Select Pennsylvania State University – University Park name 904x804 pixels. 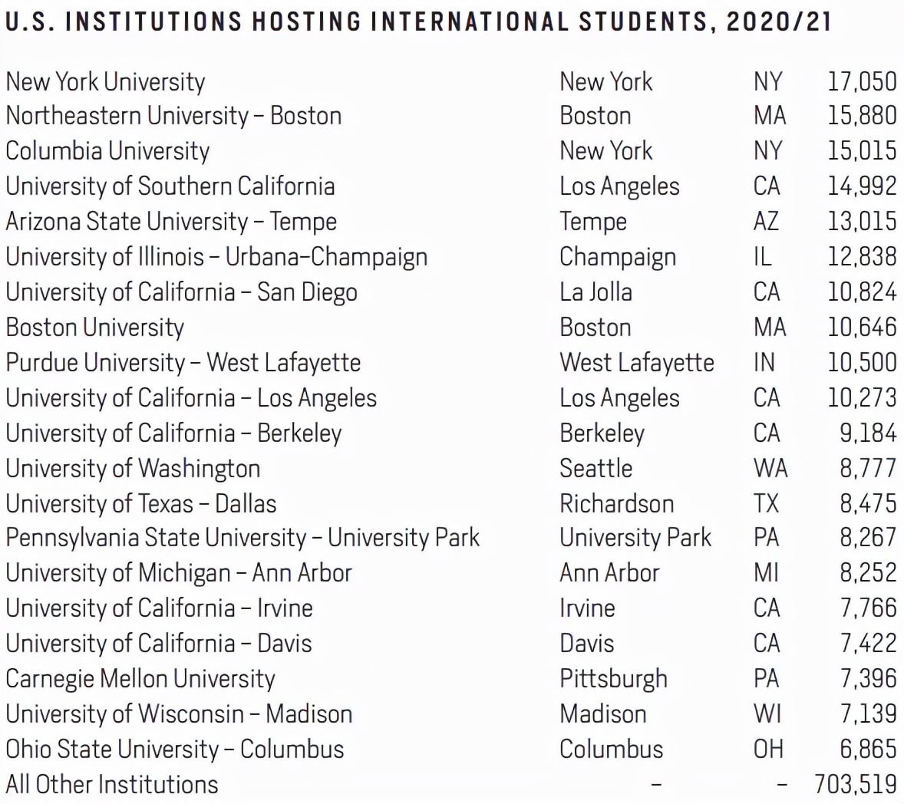pos(242,538)
